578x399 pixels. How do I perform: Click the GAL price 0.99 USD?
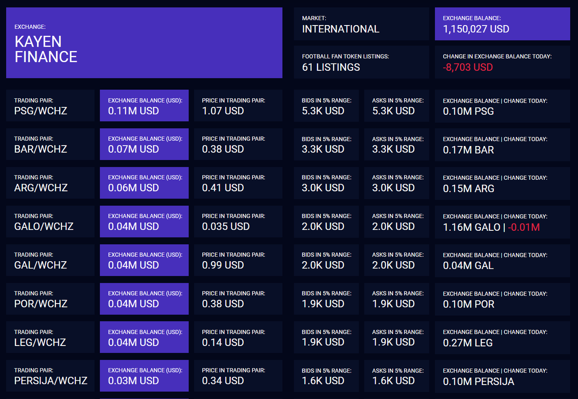[x=238, y=260]
